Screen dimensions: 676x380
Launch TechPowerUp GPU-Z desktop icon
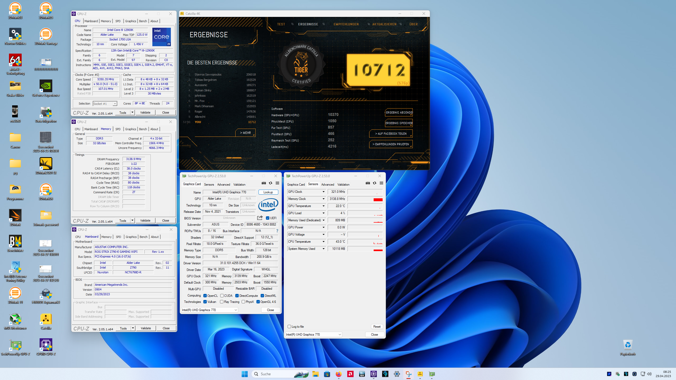(15, 347)
